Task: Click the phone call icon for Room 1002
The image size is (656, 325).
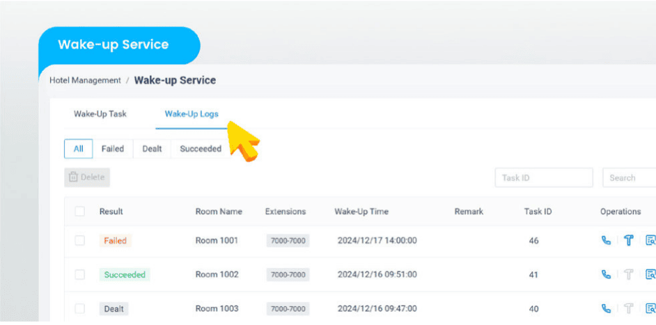Action: click(x=606, y=274)
